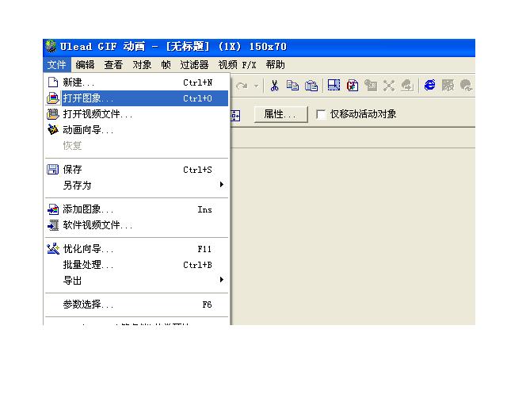Choose 优化向导... menu entry
The height and width of the screenshot is (406, 507).
point(137,249)
